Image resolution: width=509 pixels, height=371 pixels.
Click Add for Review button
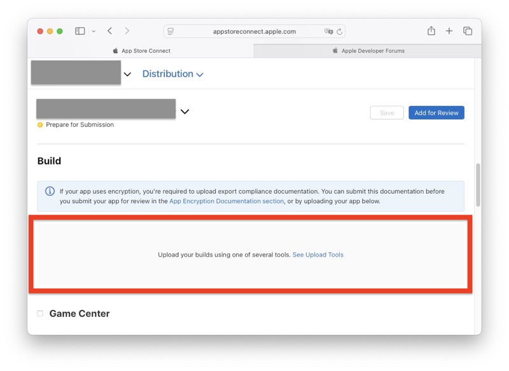coord(436,112)
